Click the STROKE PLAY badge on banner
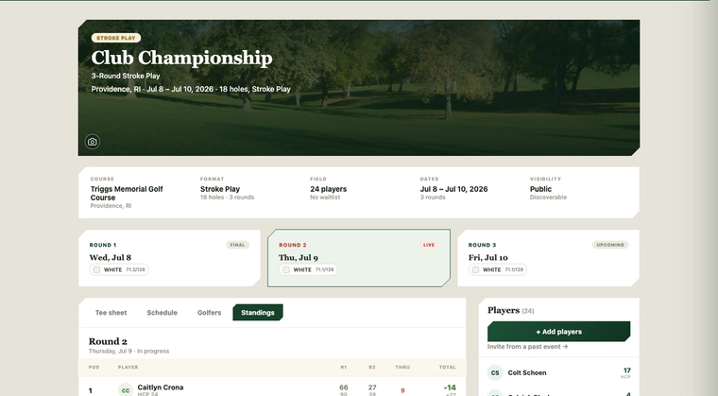Screen dimensions: 718x396 [x=116, y=38]
